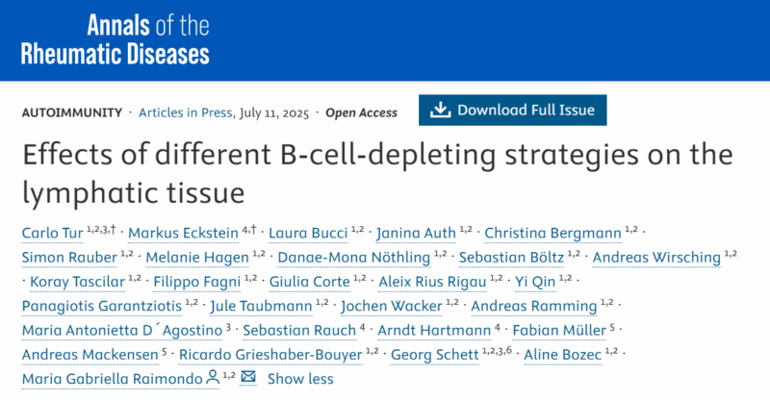Open author Laura Bucci details

(308, 233)
